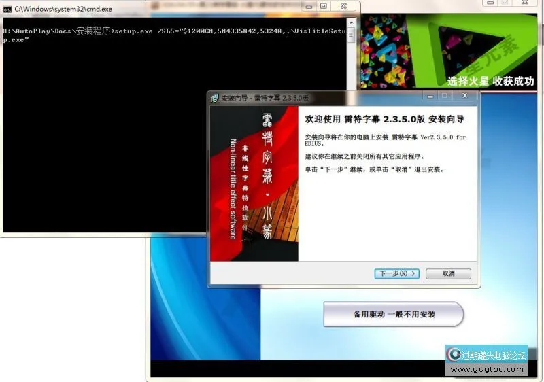The width and height of the screenshot is (544, 382).
Task: Click the 欢迎使用 雷特字幕 2.3.5.0版 heading
Action: [384, 119]
